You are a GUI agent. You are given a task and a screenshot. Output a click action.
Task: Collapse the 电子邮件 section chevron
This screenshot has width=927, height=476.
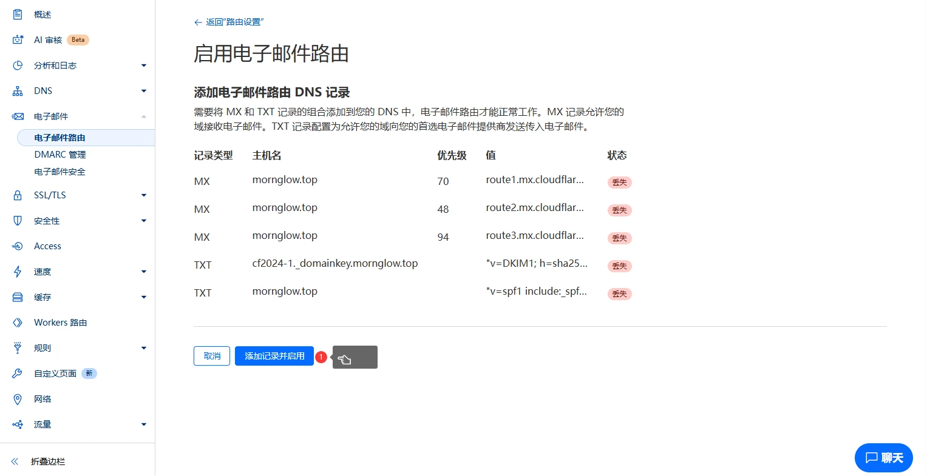pos(144,116)
